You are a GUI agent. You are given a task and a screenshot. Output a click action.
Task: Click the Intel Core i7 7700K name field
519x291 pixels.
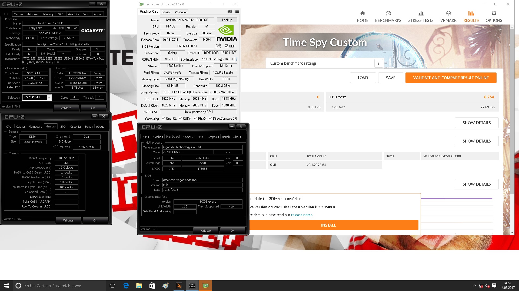[50, 23]
